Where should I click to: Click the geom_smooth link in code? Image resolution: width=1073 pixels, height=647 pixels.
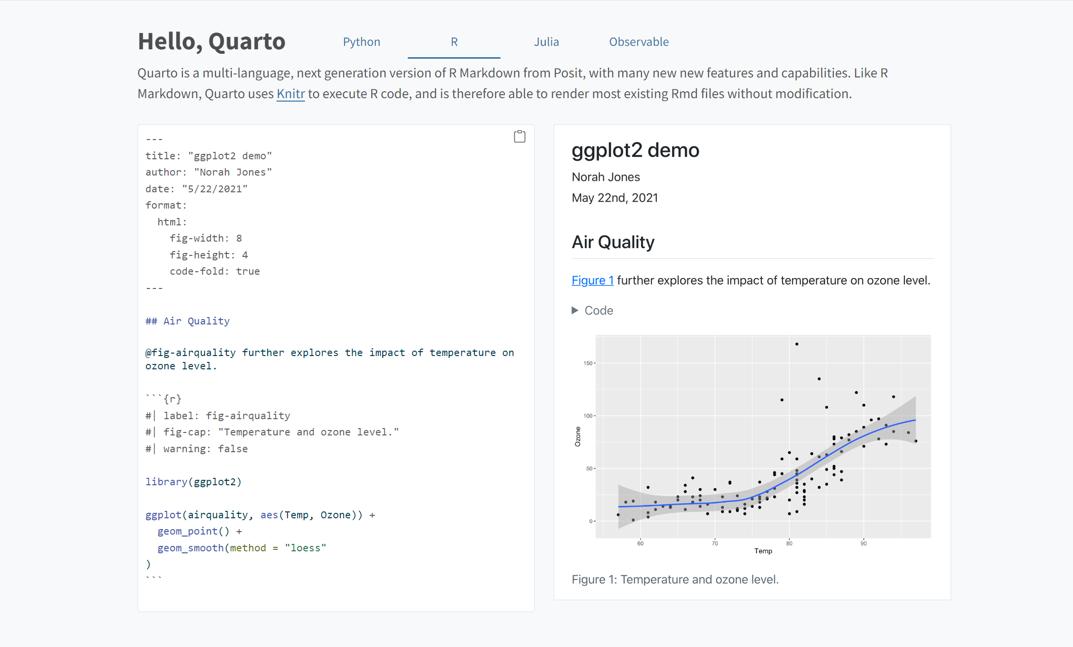[190, 547]
